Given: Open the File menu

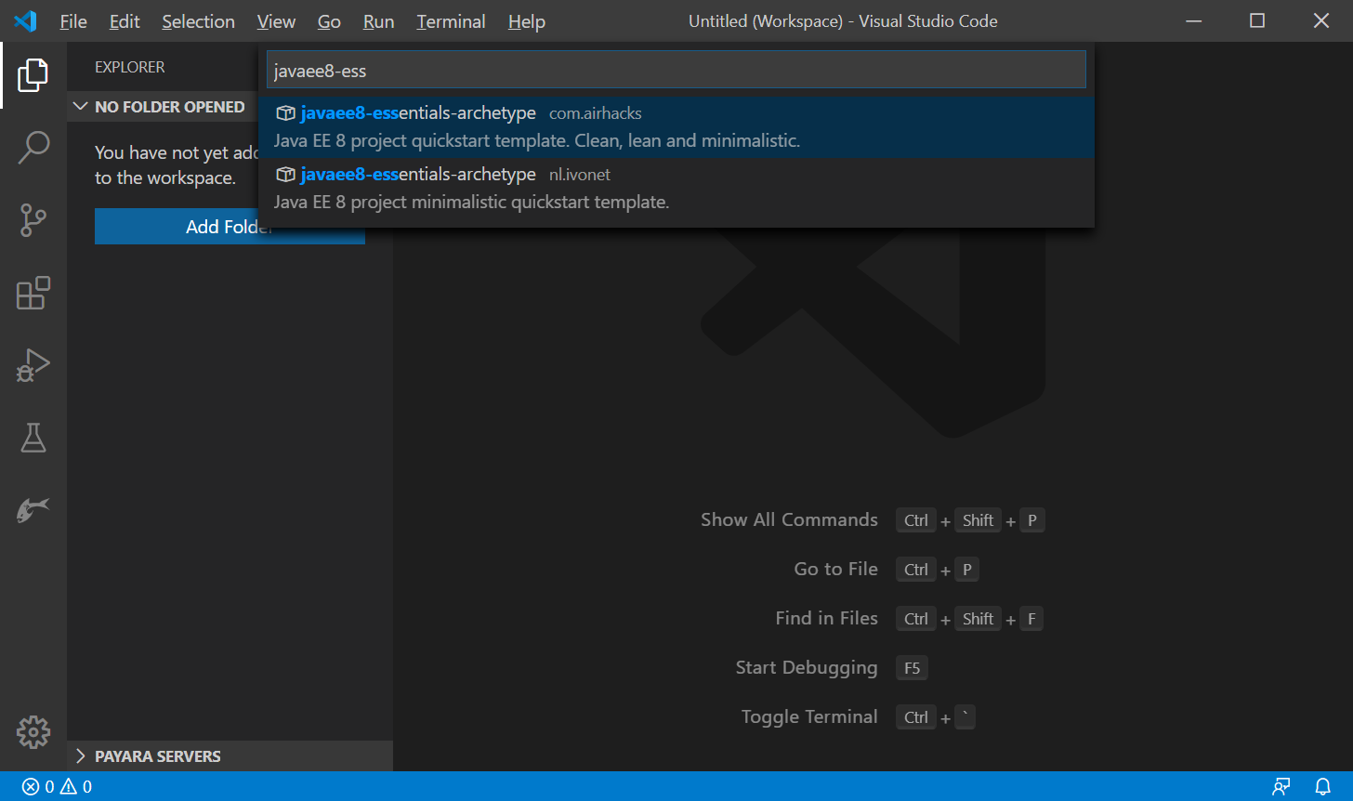Looking at the screenshot, I should coord(72,21).
